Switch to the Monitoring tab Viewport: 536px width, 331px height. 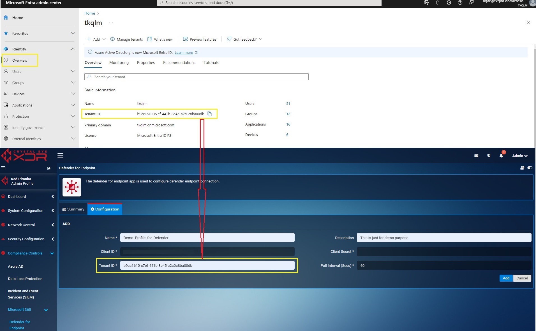click(x=119, y=63)
